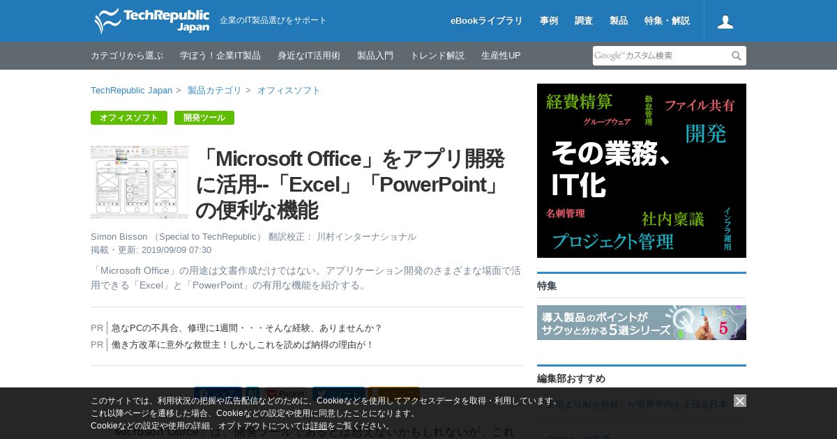This screenshot has width=837, height=439.
Task: Open the 詳細 link in cookie notice
Action: [319, 426]
